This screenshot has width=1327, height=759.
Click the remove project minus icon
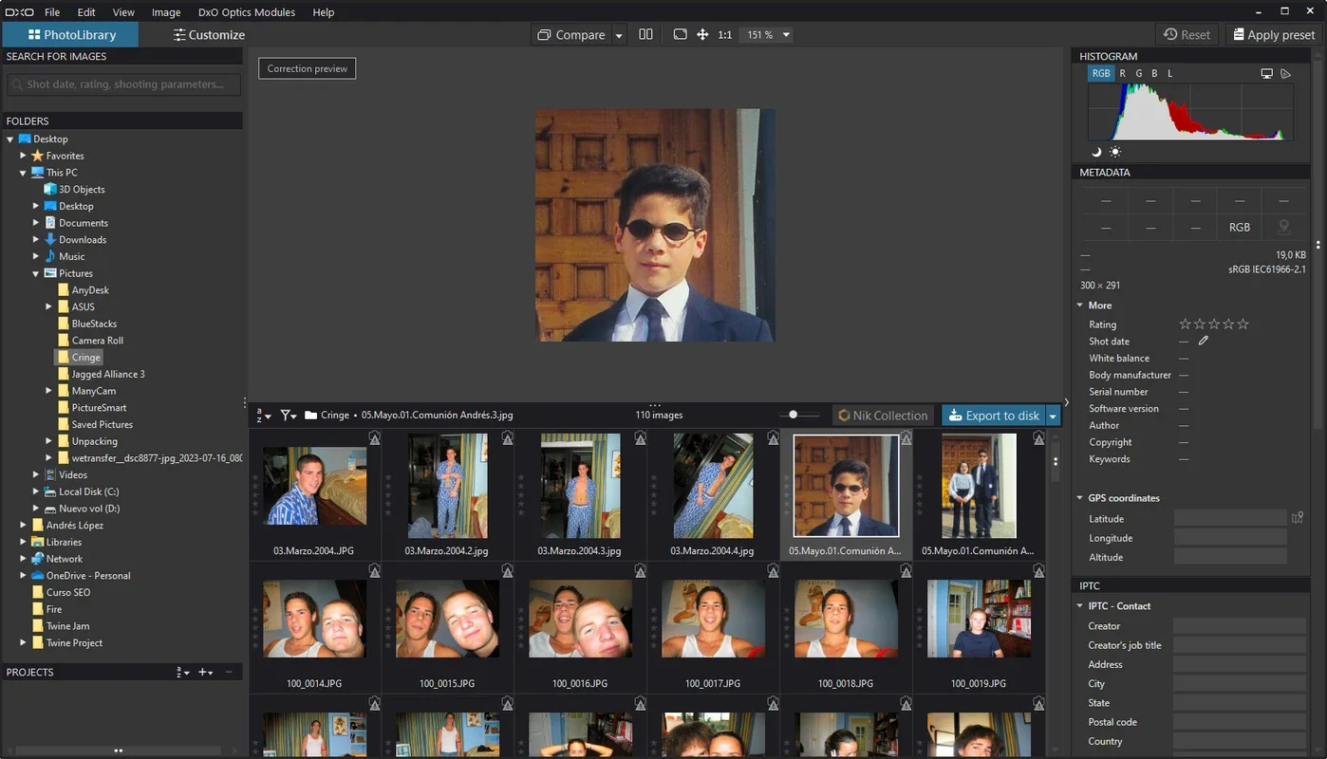[229, 672]
